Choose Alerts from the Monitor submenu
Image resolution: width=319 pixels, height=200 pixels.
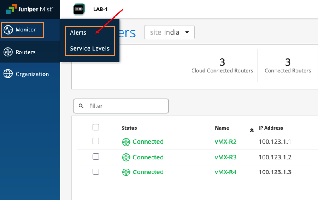(x=78, y=33)
